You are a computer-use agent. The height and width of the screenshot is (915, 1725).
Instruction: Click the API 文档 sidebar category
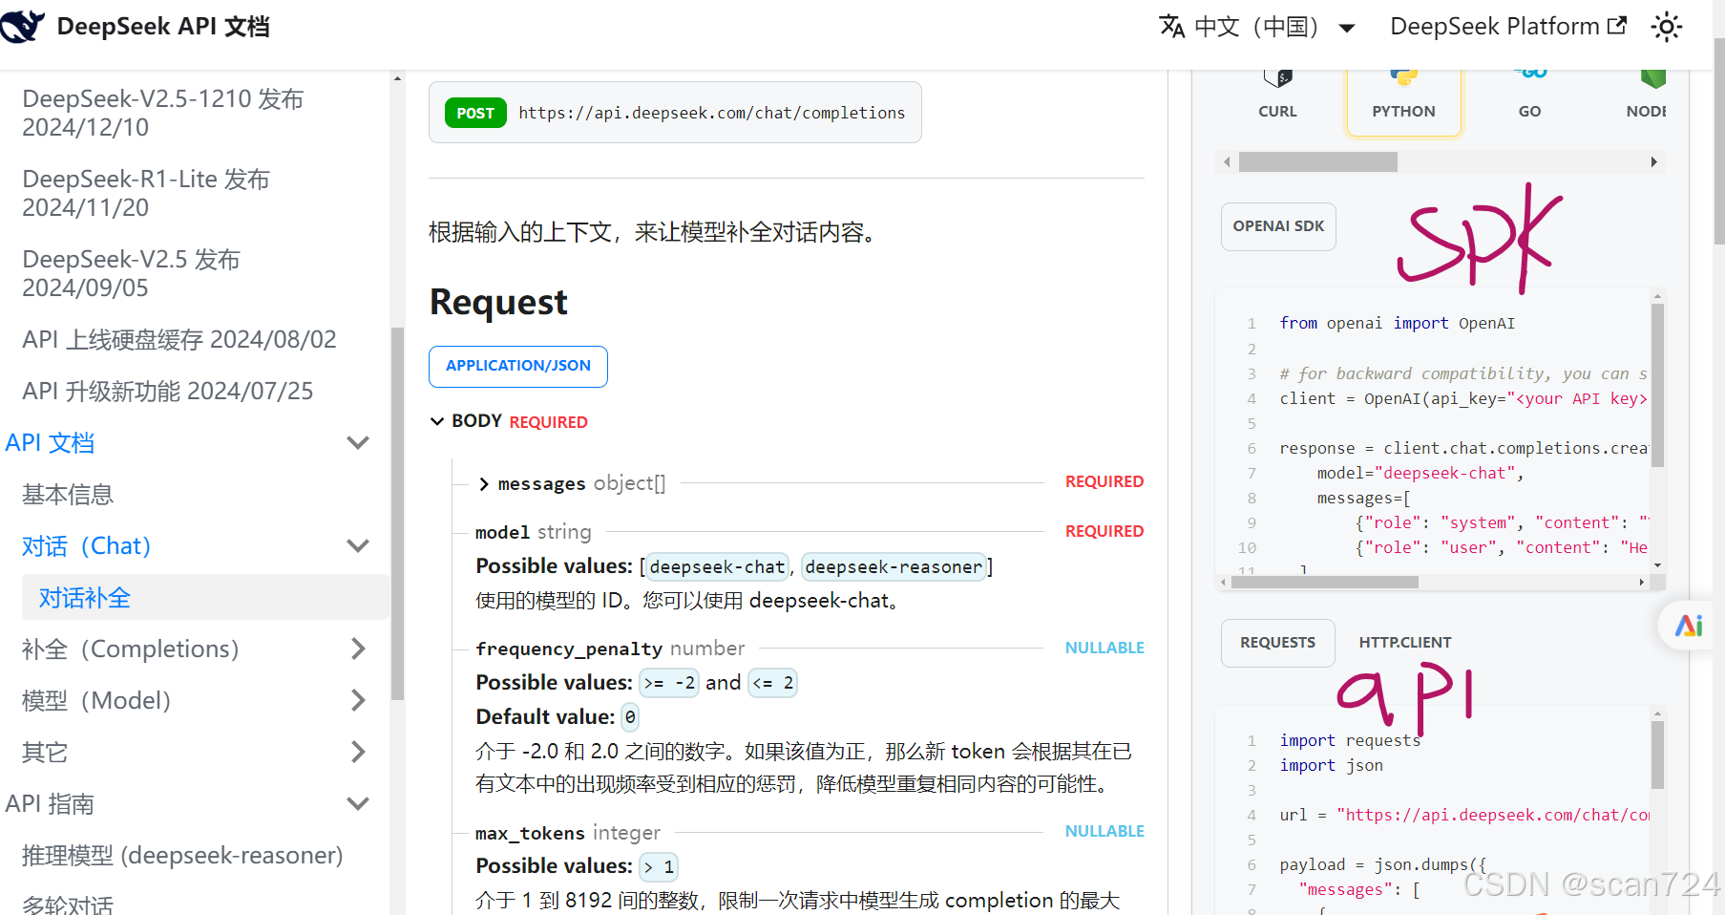pyautogui.click(x=50, y=442)
